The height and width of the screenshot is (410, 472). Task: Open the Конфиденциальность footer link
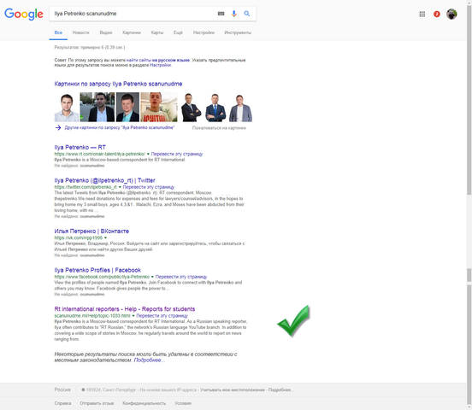[x=145, y=403]
